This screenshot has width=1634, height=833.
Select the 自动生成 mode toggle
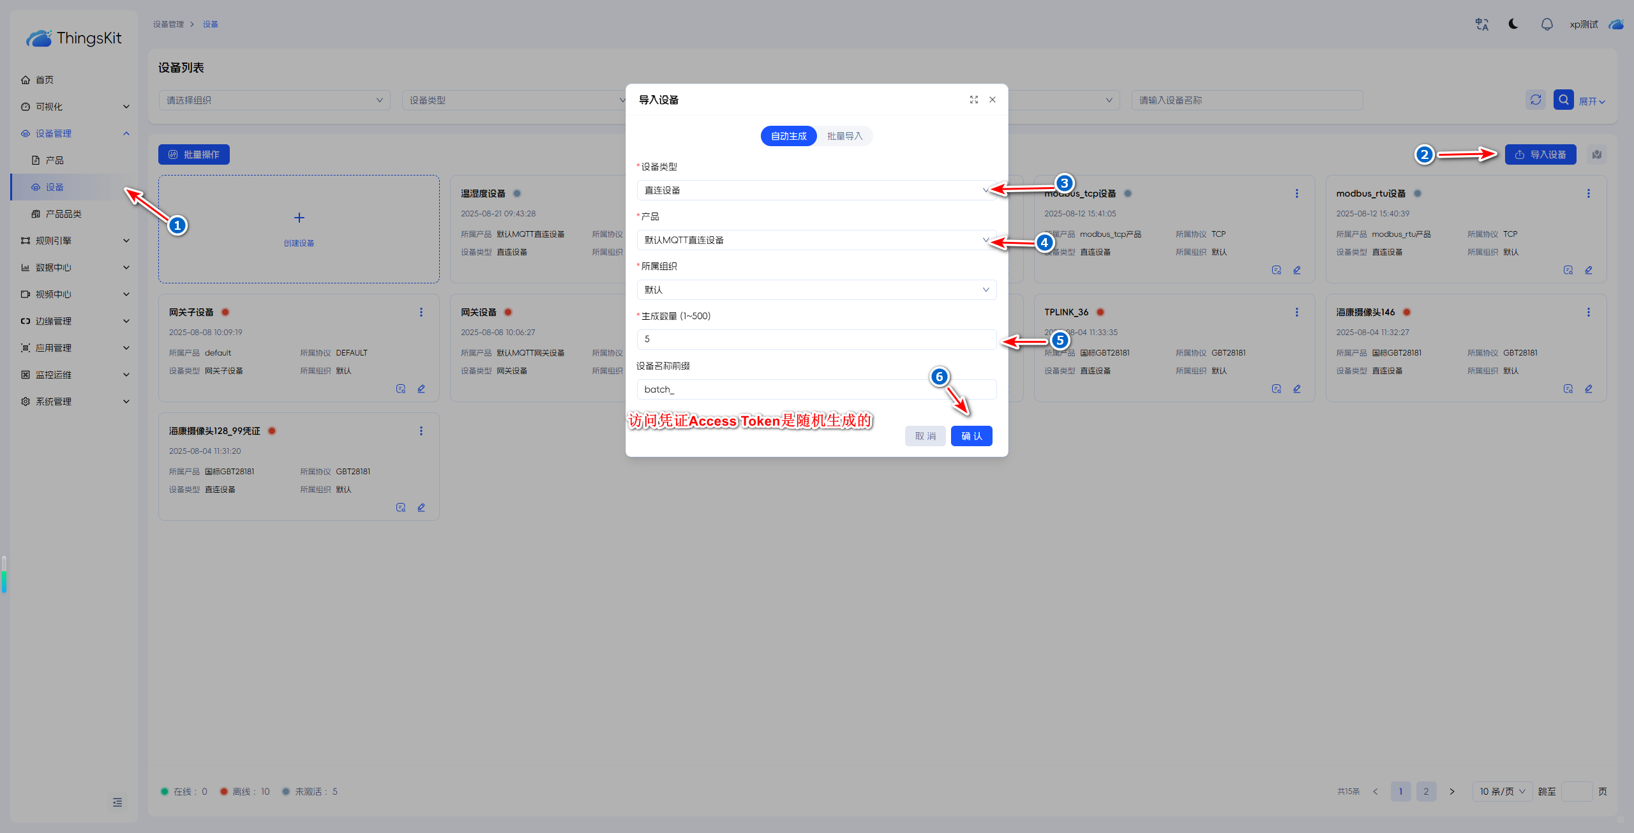[788, 136]
